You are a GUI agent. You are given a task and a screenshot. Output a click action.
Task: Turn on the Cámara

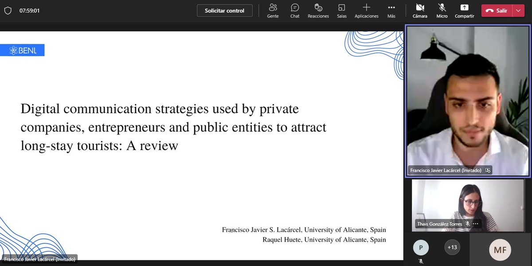click(x=420, y=11)
